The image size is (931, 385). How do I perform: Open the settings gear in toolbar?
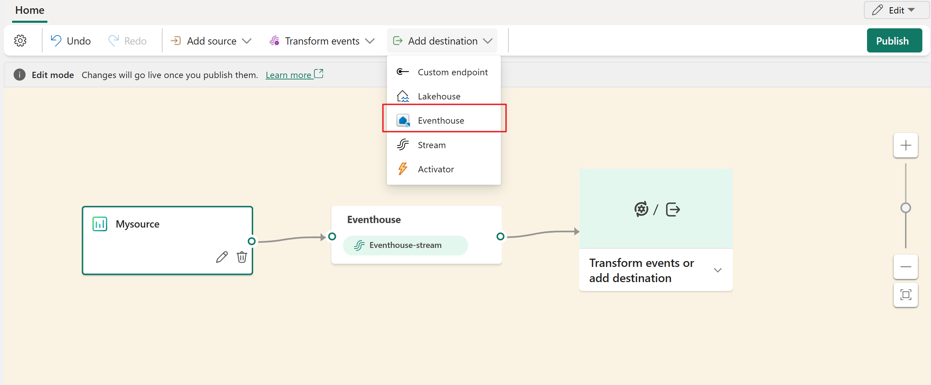20,41
